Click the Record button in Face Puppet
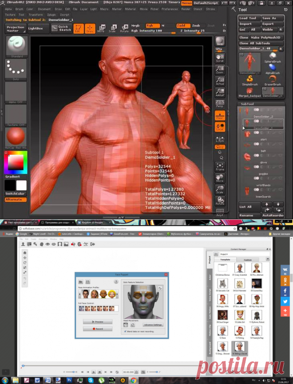Viewport: 293px width, 384px height. pos(98,329)
